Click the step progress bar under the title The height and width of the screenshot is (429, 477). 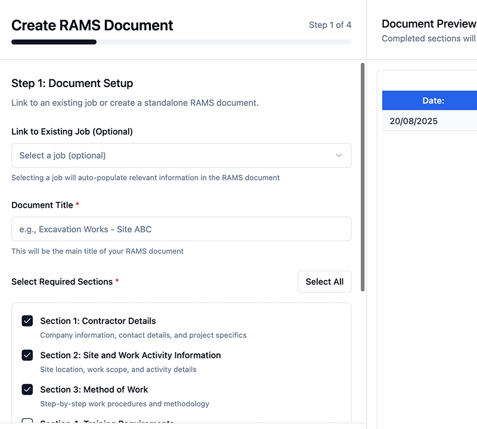click(181, 42)
